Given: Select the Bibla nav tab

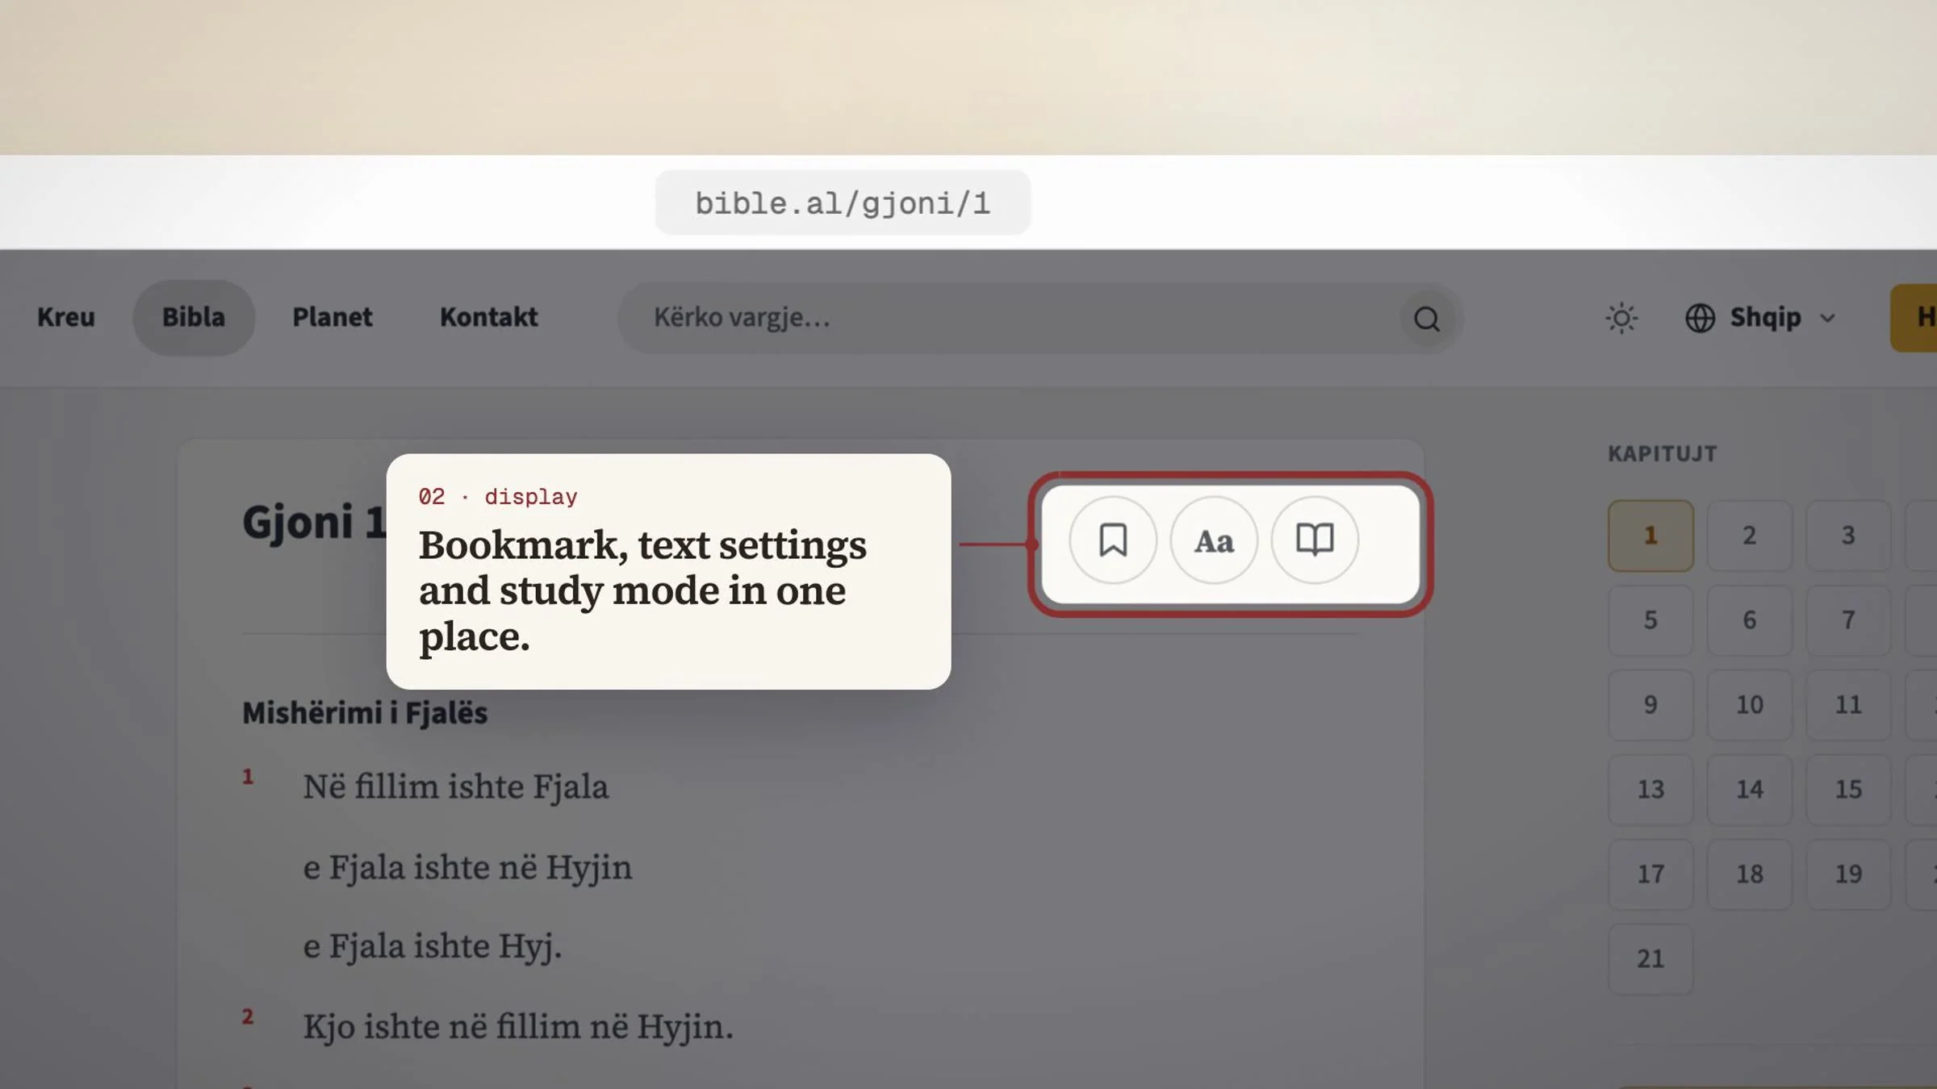Looking at the screenshot, I should coord(194,317).
